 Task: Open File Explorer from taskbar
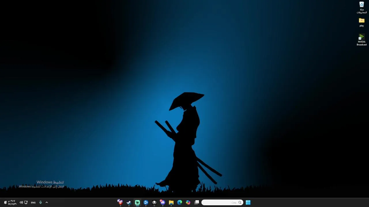point(171,202)
